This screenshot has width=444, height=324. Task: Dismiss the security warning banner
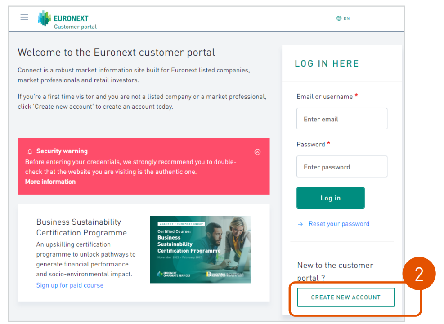[x=257, y=152]
